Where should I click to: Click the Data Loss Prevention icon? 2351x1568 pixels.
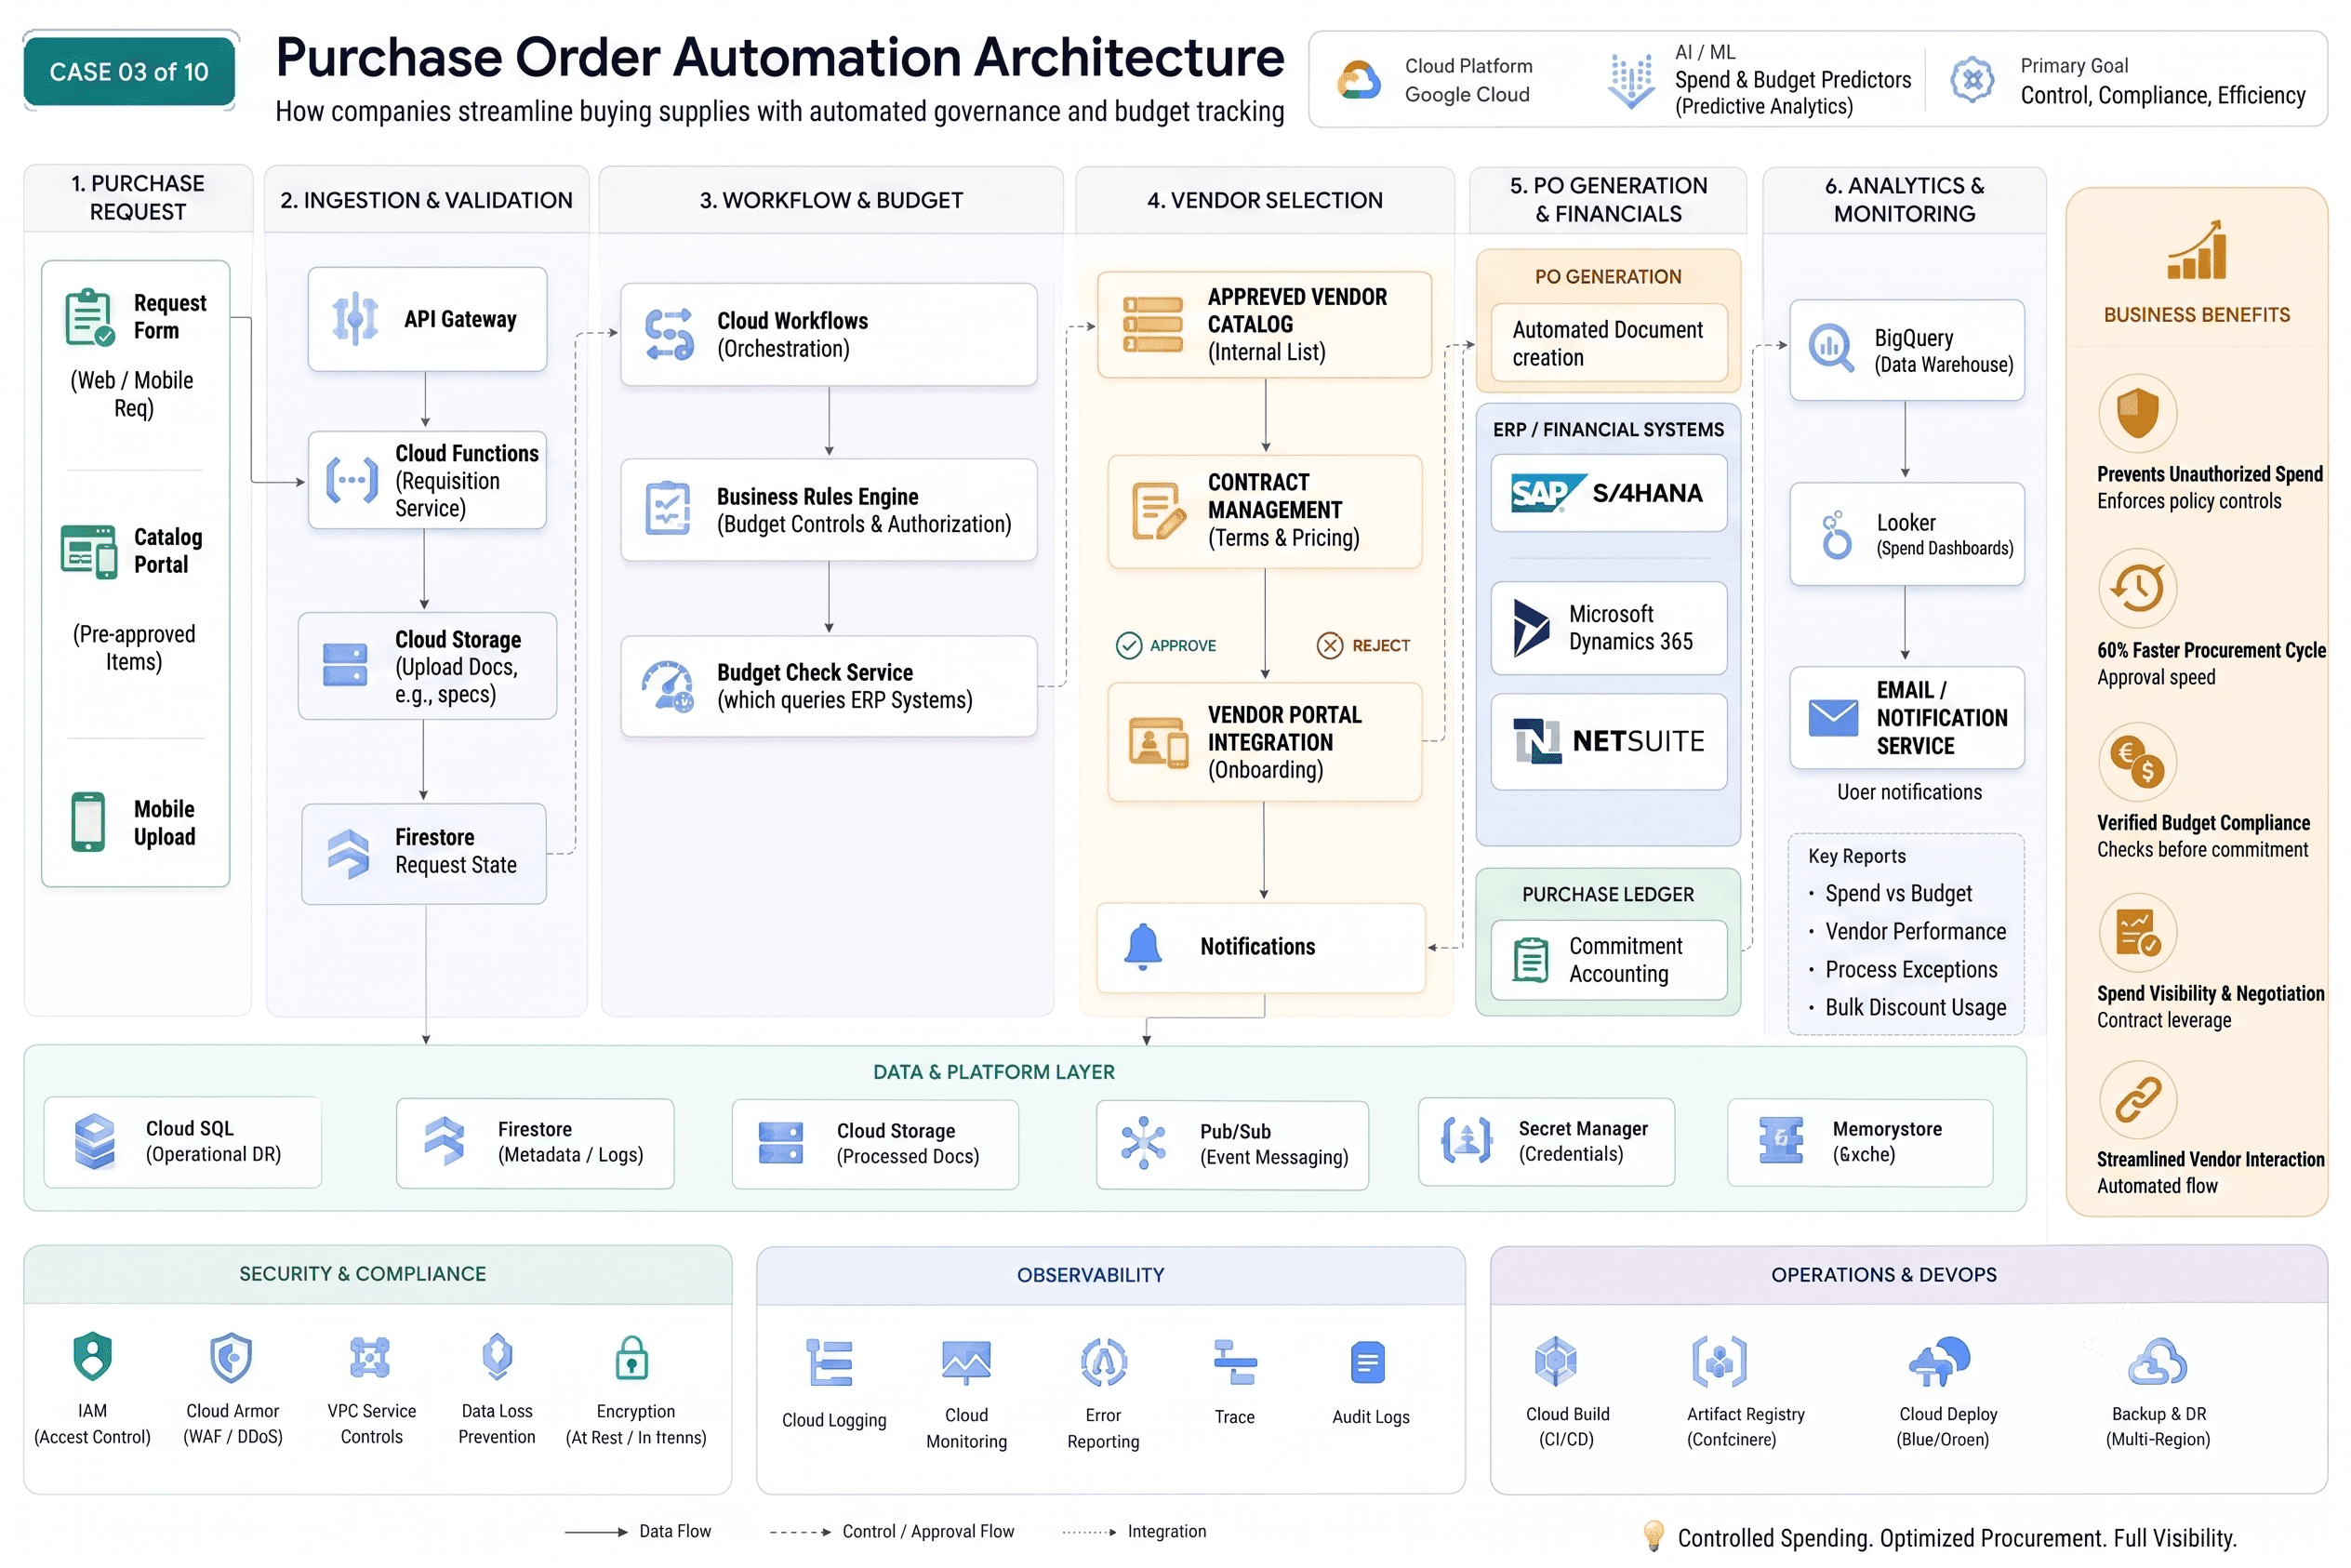pos(497,1357)
